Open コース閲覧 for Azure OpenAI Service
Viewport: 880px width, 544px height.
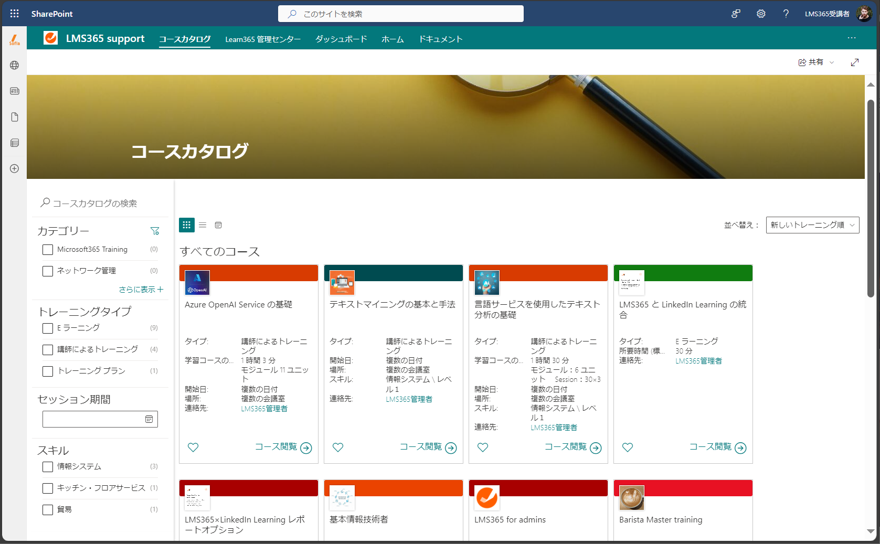click(x=283, y=447)
